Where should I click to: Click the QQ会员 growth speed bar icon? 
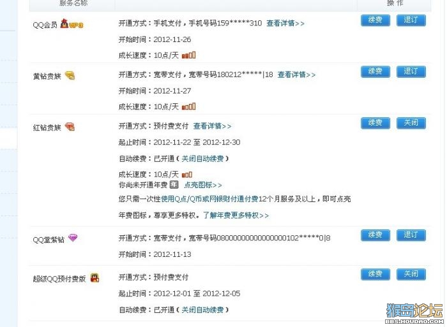pos(188,55)
